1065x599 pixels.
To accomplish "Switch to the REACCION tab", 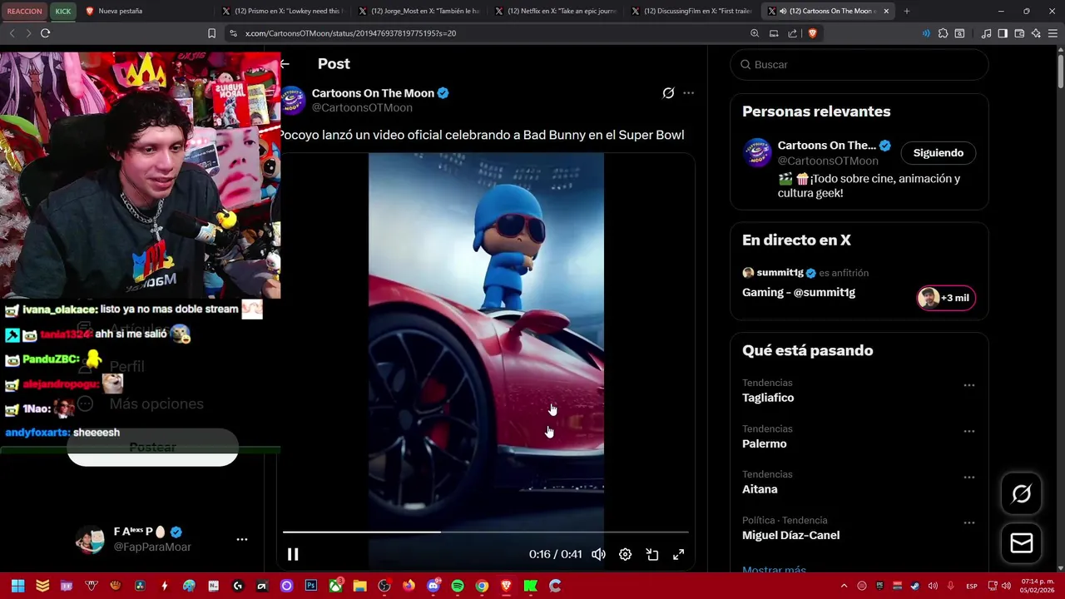I will [24, 11].
